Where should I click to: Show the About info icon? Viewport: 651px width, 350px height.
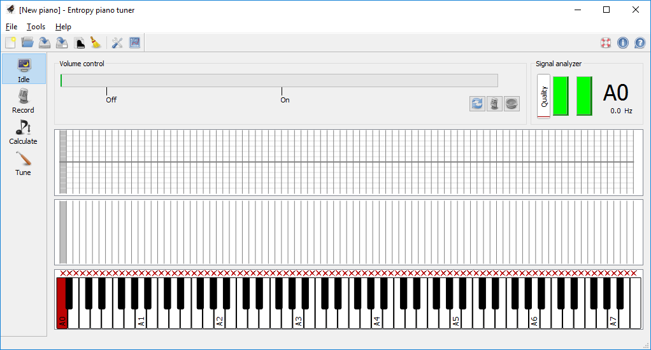click(x=623, y=43)
